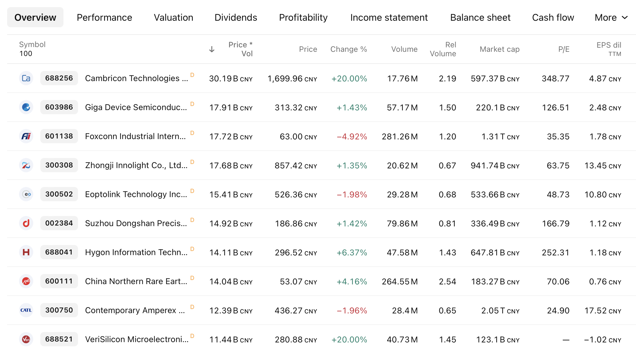Click the Giga Device Semiconductor logo icon
The height and width of the screenshot is (351, 636).
click(26, 107)
